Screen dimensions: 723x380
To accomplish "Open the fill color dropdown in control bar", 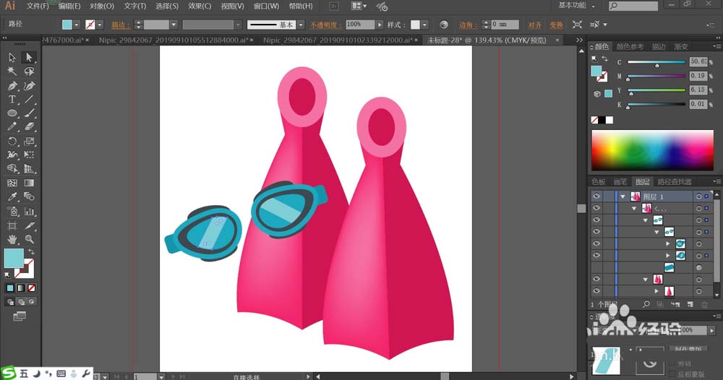I will (x=77, y=25).
